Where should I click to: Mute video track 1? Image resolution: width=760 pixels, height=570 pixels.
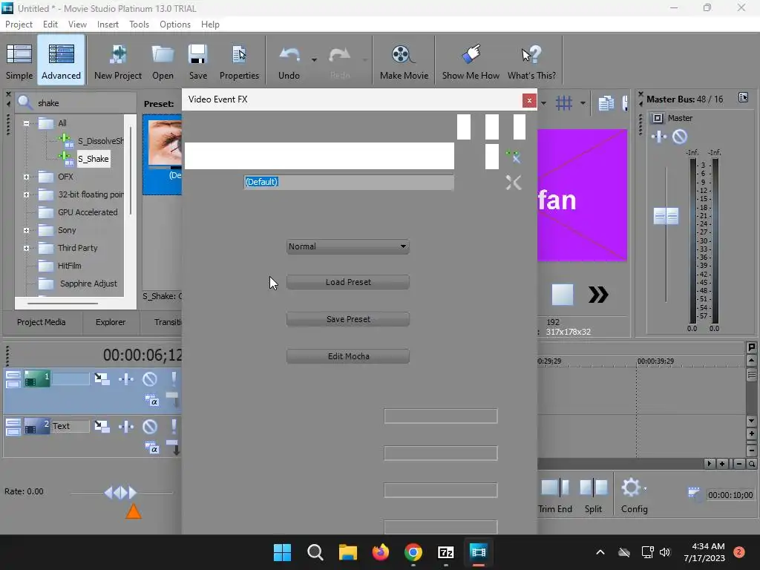pyautogui.click(x=150, y=379)
